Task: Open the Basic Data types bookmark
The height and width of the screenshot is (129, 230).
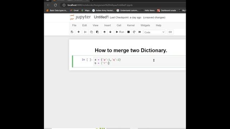Action: click(x=57, y=10)
